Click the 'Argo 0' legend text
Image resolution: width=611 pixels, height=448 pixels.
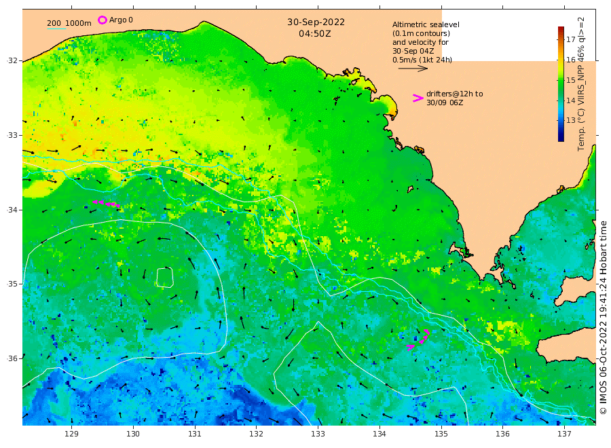pos(121,20)
